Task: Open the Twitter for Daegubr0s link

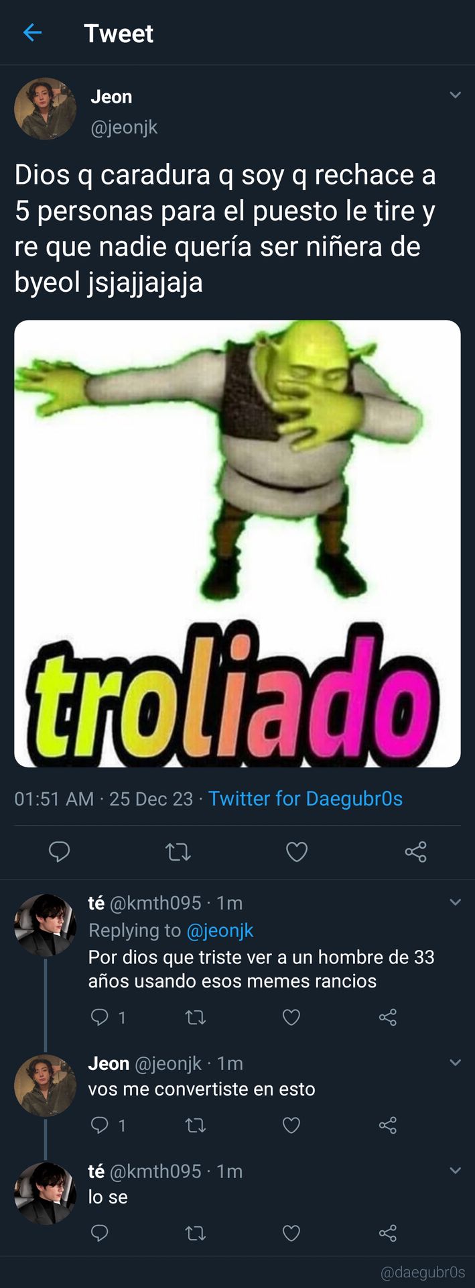Action: coord(305,798)
